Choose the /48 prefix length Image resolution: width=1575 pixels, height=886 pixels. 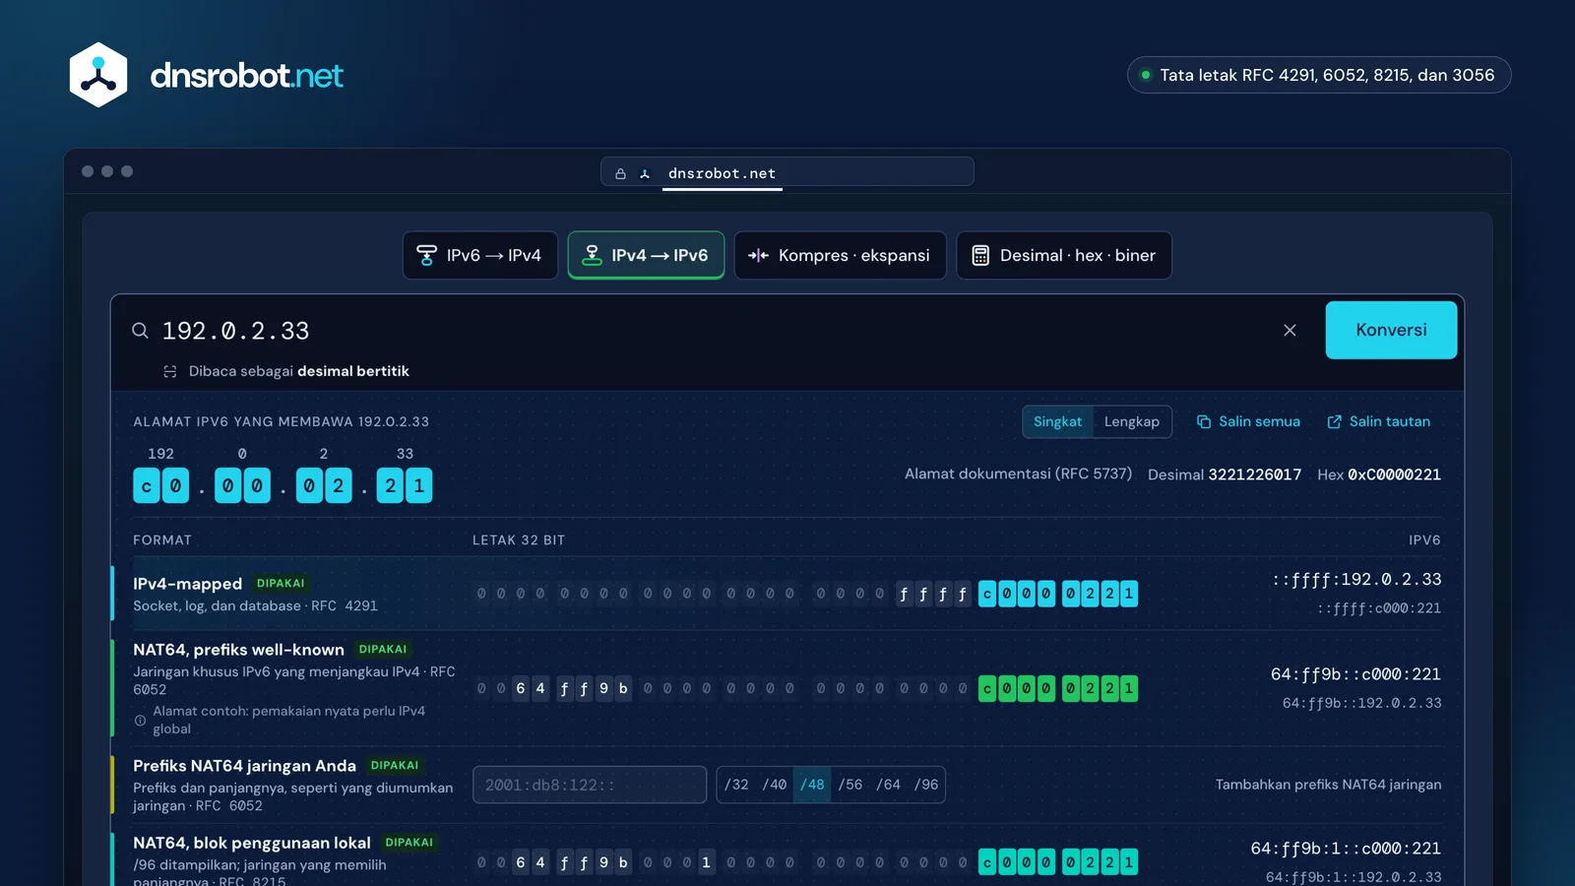pos(812,785)
